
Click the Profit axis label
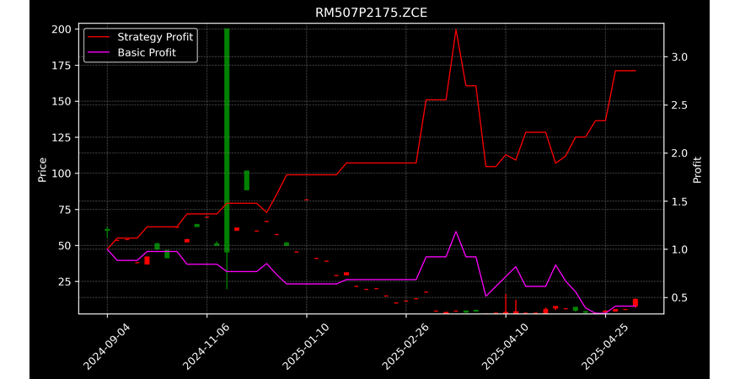click(697, 170)
